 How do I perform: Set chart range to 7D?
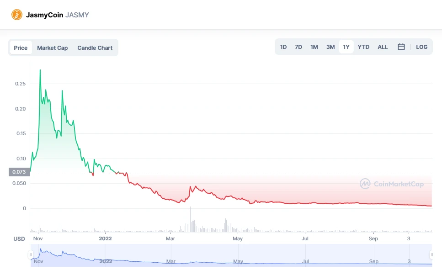click(298, 47)
